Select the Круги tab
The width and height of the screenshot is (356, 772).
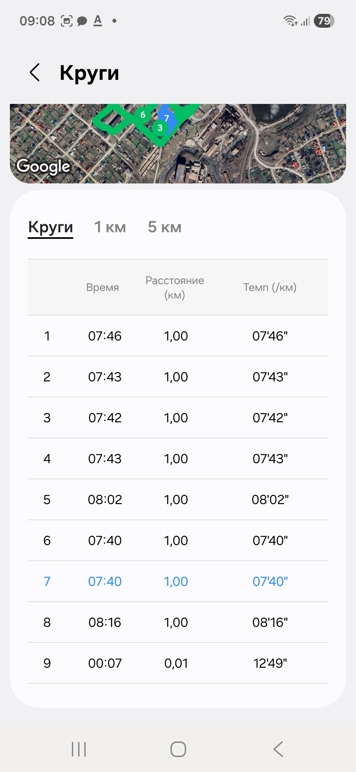click(x=50, y=227)
